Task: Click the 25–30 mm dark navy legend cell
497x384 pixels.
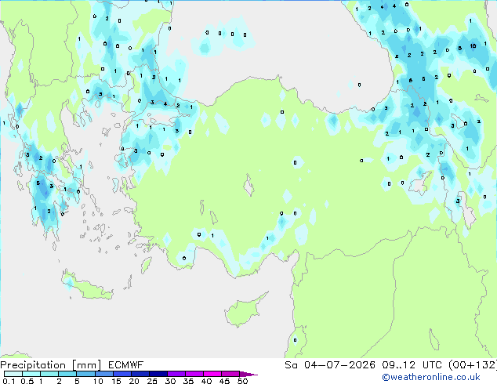Action: point(158,374)
